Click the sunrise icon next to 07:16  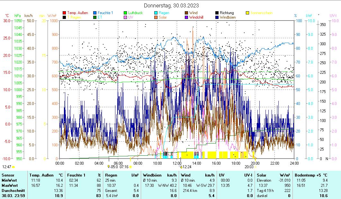(x=130, y=167)
